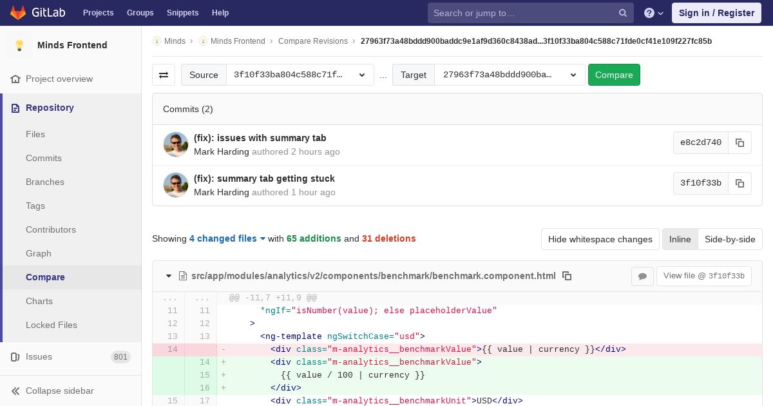
Task: Swap source and target revisions icon
Action: click(x=164, y=75)
